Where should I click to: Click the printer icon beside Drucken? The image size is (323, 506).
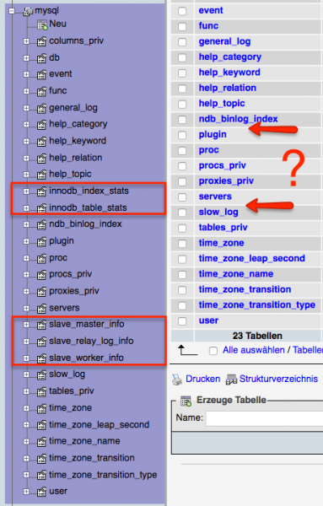coord(177,379)
